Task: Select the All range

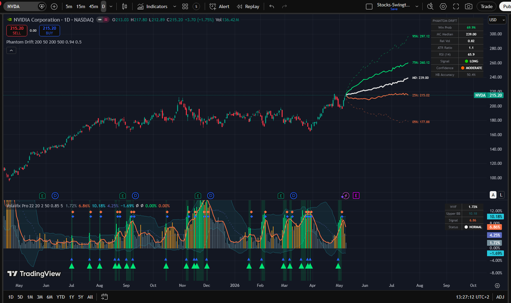Action: click(90, 297)
